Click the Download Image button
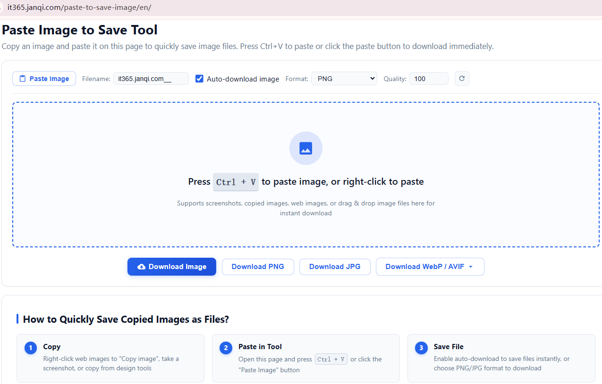Image resolution: width=602 pixels, height=384 pixels. tap(172, 267)
